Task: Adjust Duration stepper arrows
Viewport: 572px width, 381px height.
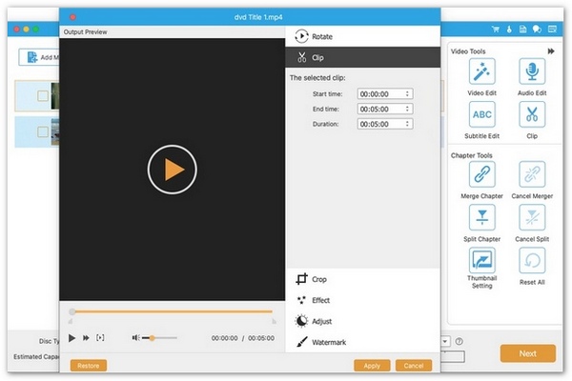Action: pyautogui.click(x=407, y=124)
